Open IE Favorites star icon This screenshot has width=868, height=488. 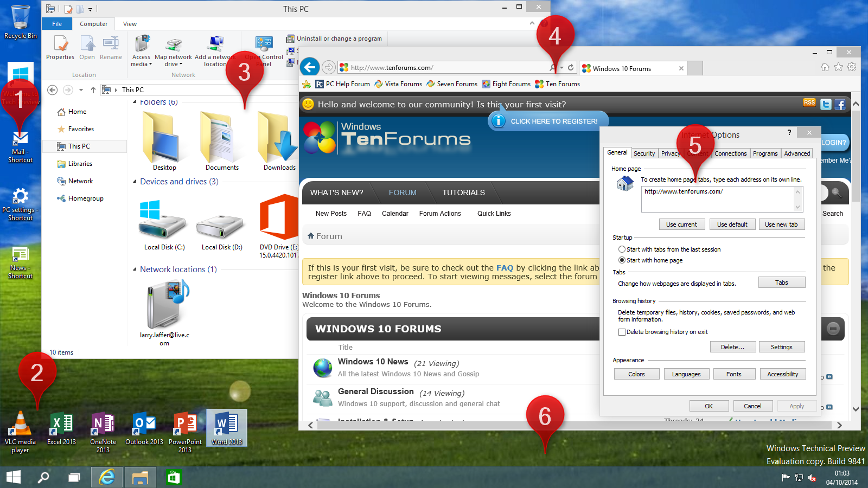coord(838,67)
